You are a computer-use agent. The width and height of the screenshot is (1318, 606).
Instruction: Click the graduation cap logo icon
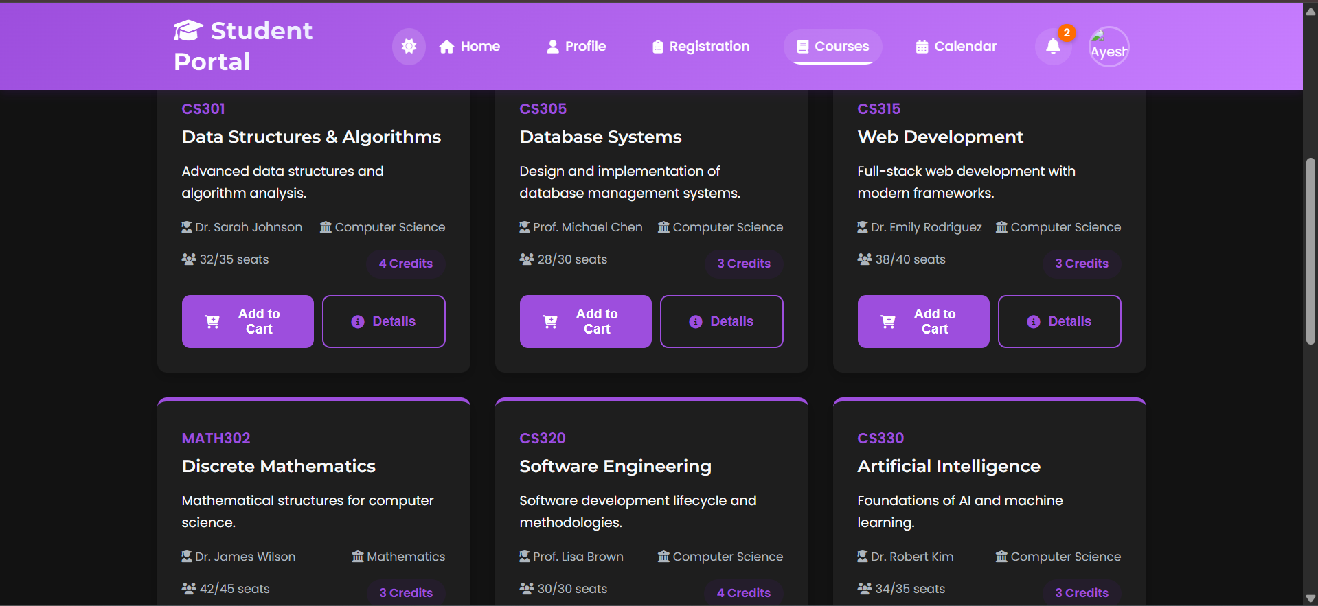(x=188, y=31)
